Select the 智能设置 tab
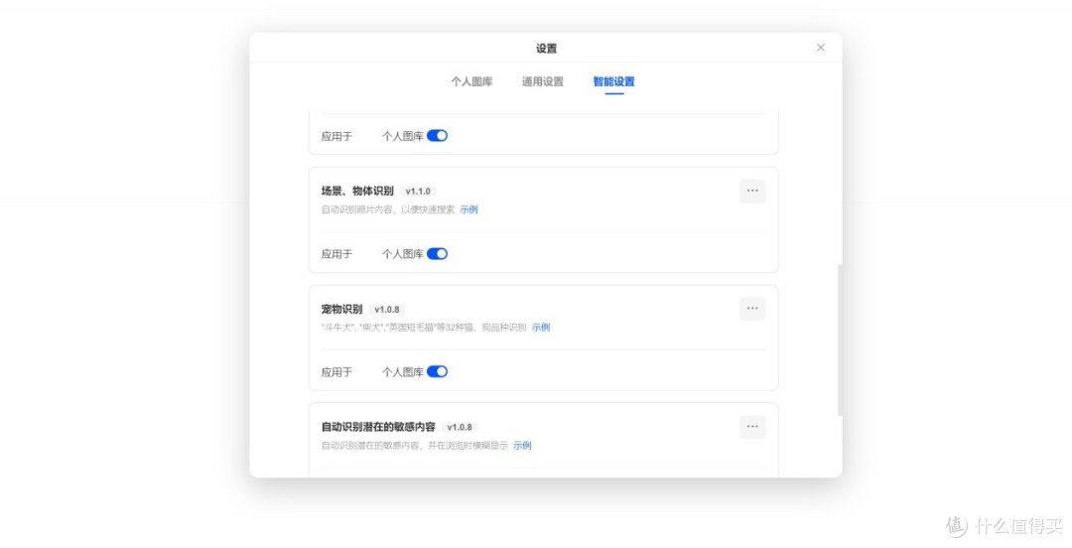The height and width of the screenshot is (548, 1072). (x=613, y=81)
